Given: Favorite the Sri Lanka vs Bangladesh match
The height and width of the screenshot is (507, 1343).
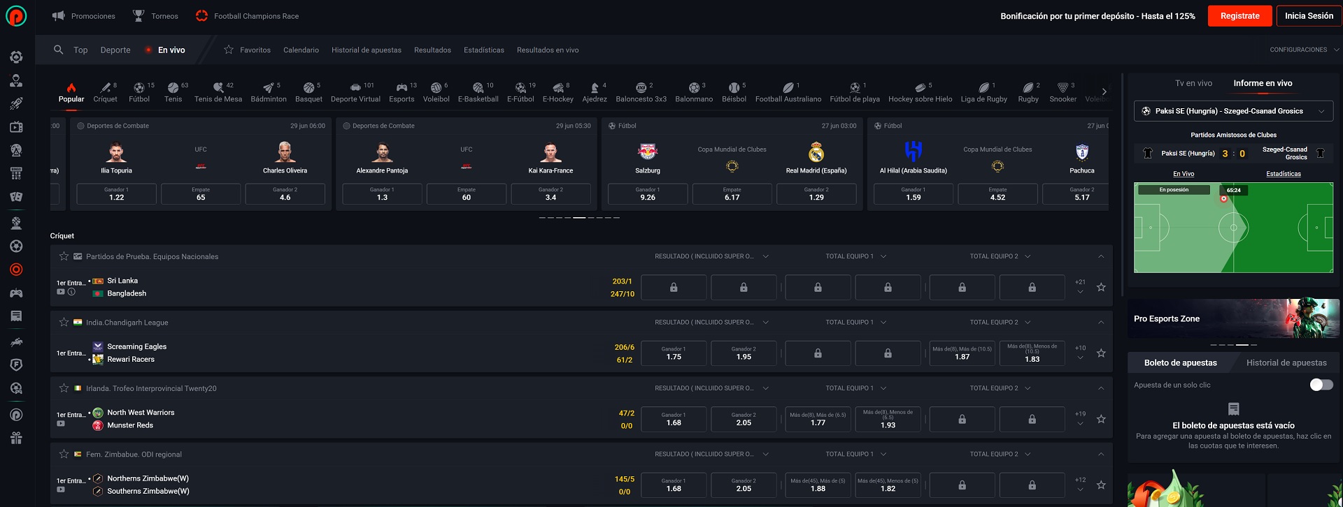Looking at the screenshot, I should pyautogui.click(x=1101, y=287).
